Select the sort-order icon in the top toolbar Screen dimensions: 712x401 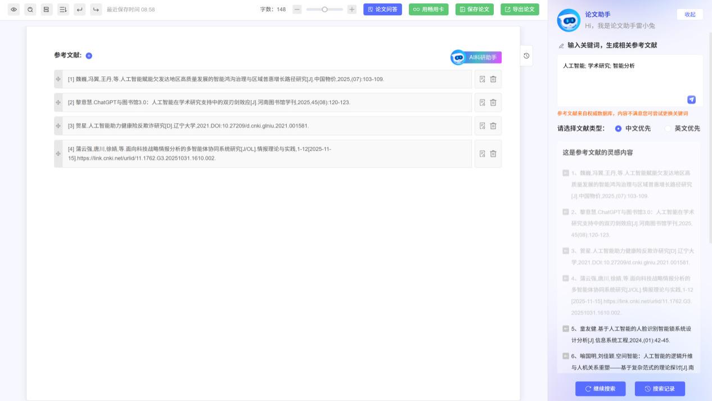point(63,10)
